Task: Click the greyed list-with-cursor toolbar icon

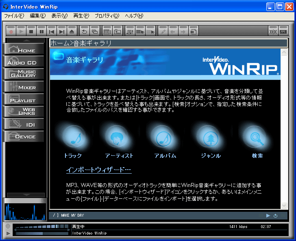Action: coord(150,31)
